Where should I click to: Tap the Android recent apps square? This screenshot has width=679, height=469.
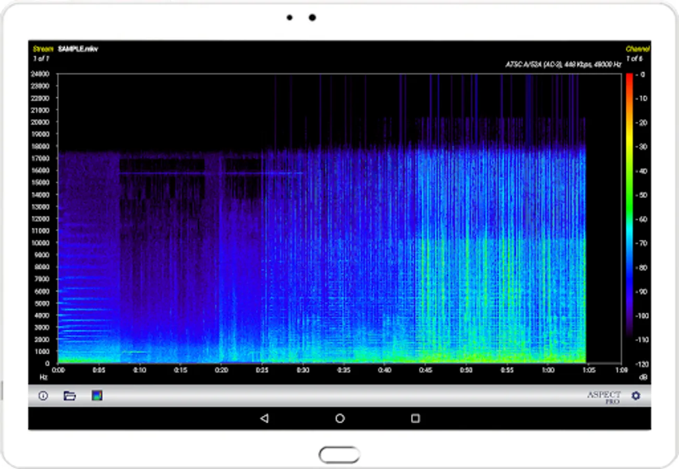point(415,418)
